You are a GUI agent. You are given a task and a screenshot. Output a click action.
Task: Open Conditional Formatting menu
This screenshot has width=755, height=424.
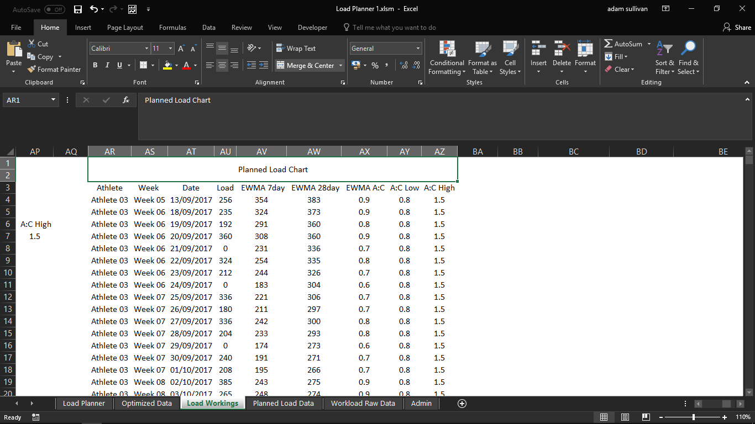(x=447, y=57)
